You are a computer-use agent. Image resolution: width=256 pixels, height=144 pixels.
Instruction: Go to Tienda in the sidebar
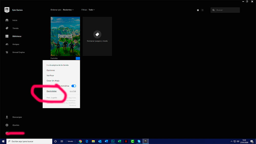pyautogui.click(x=15, y=28)
